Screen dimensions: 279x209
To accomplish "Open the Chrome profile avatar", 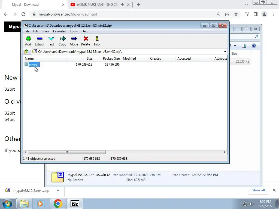I will (x=264, y=14).
